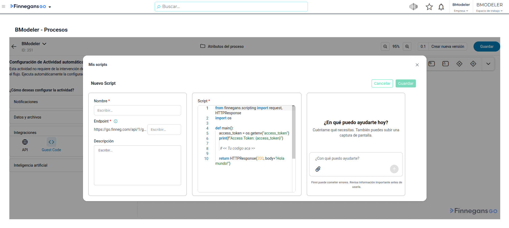Viewport: 509px width, 228px height.
Task: Open Atributos del proceso
Action: click(x=222, y=47)
